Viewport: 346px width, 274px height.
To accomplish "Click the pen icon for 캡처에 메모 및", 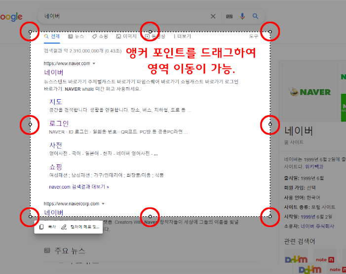I will coord(64,227).
